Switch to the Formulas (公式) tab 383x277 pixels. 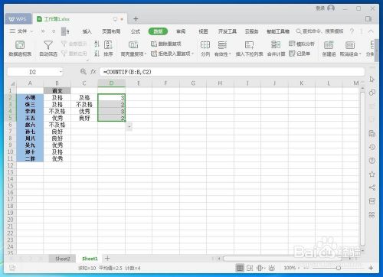point(136,31)
